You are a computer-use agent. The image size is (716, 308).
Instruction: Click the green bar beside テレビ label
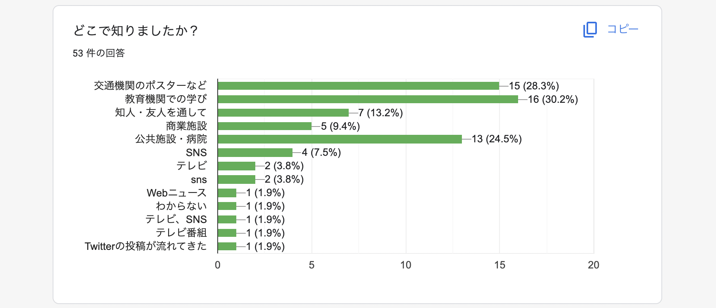pyautogui.click(x=236, y=166)
